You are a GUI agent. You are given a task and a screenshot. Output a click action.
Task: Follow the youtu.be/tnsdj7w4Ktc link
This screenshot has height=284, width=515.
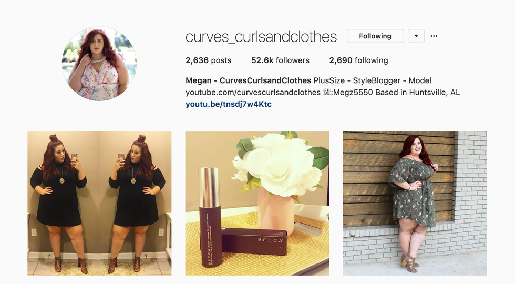(229, 104)
